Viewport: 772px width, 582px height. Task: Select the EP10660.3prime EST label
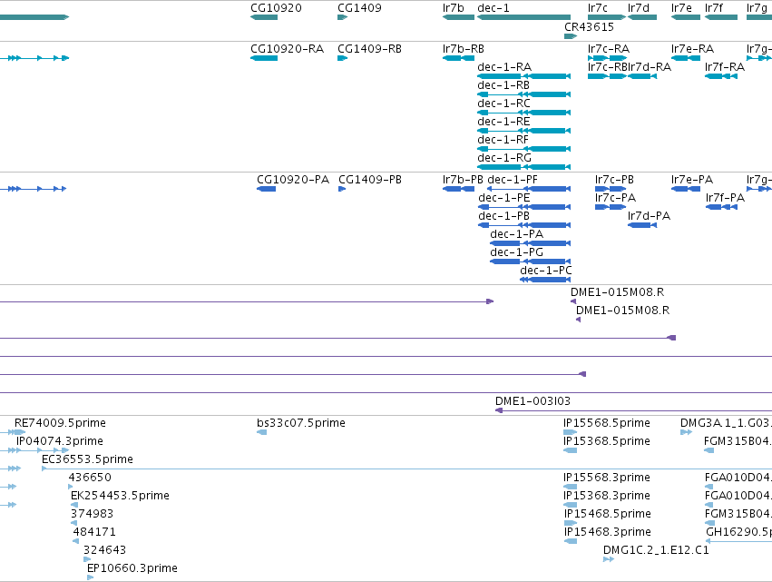[132, 568]
